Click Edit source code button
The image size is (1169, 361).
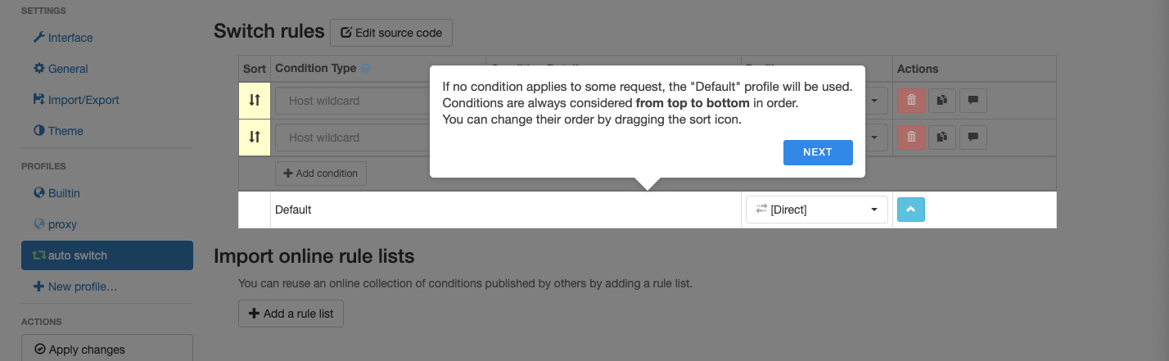click(x=391, y=33)
